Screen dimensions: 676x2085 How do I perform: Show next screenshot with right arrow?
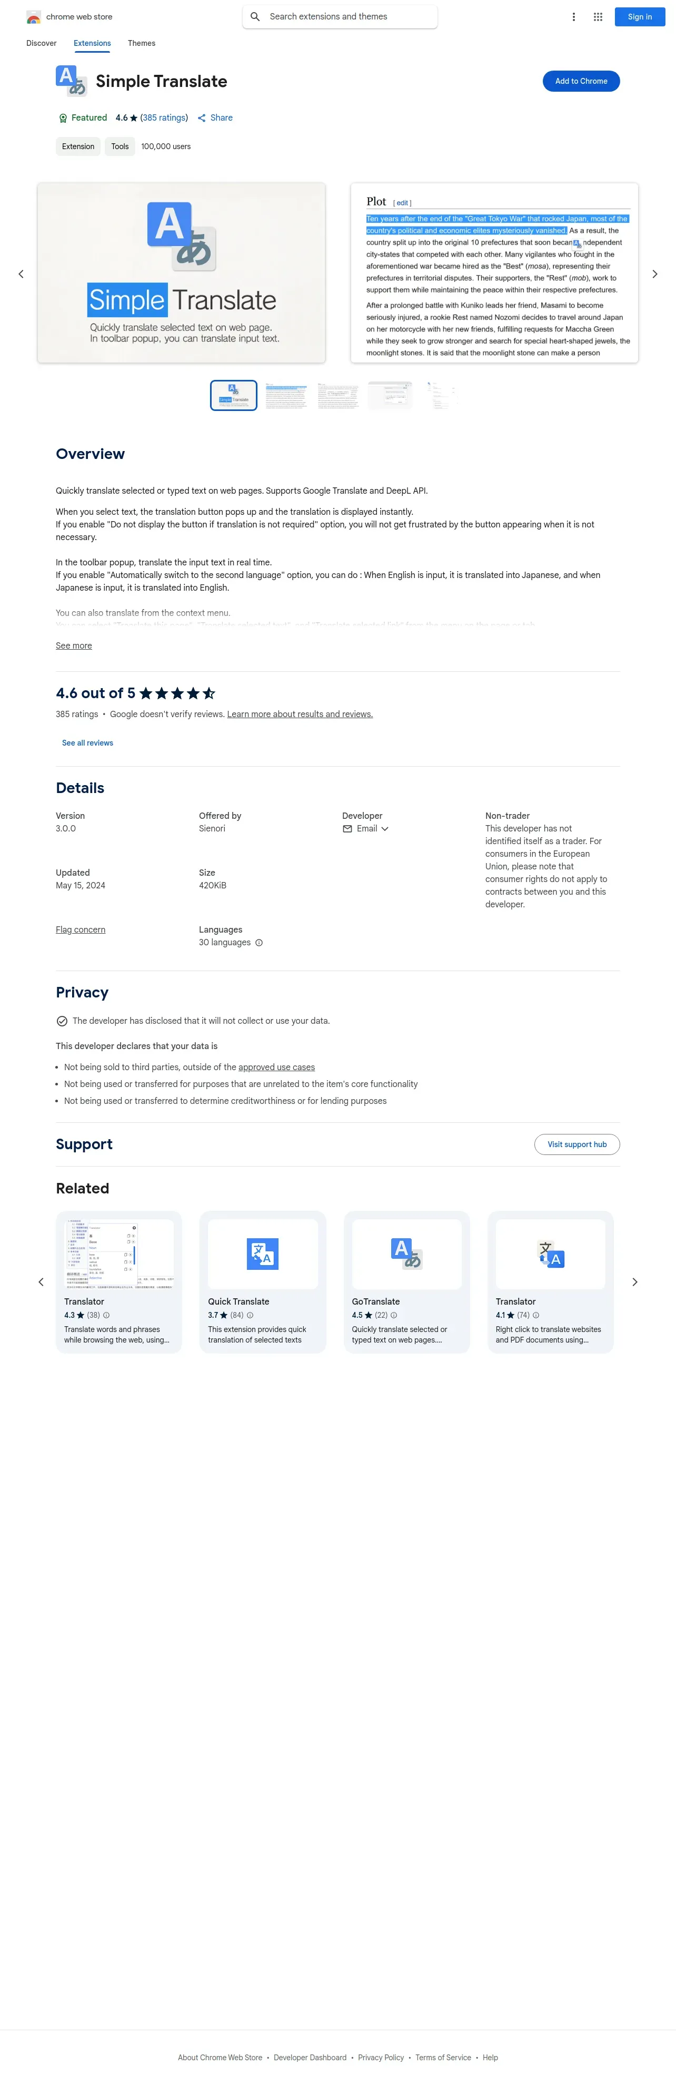[x=655, y=275]
